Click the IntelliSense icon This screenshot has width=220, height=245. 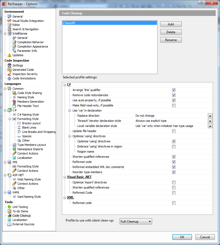pos(10,33)
